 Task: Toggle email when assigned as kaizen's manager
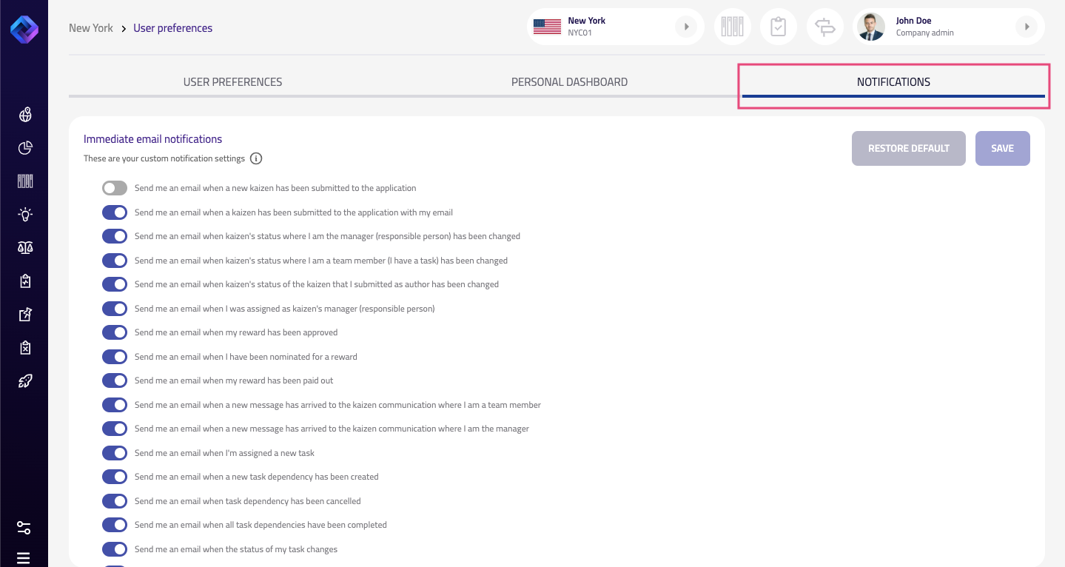point(115,309)
